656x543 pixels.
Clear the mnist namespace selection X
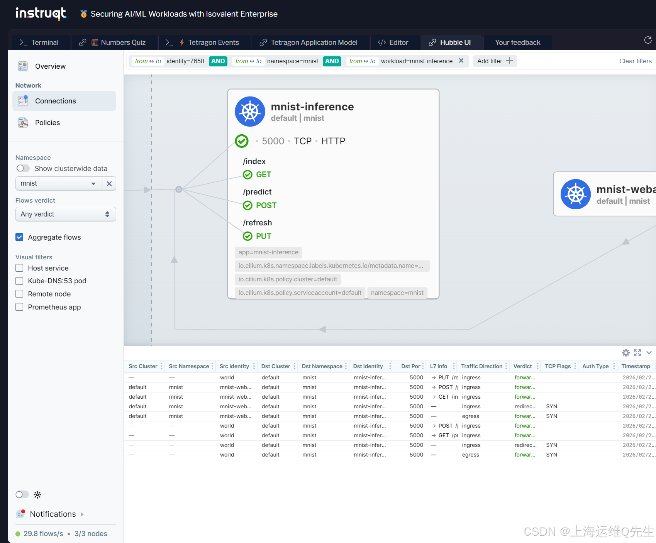(109, 184)
